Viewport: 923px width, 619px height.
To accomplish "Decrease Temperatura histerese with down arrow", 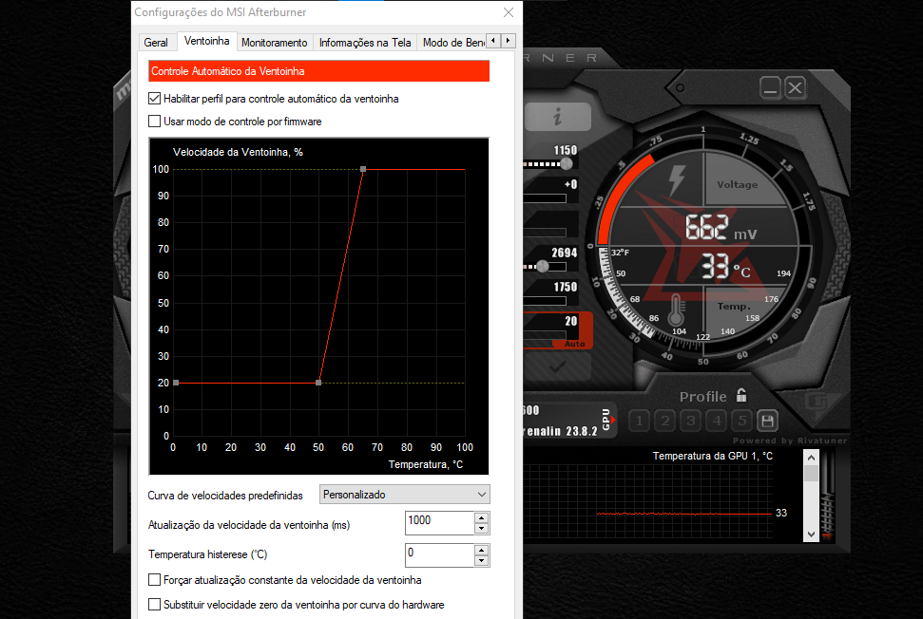I will (482, 561).
